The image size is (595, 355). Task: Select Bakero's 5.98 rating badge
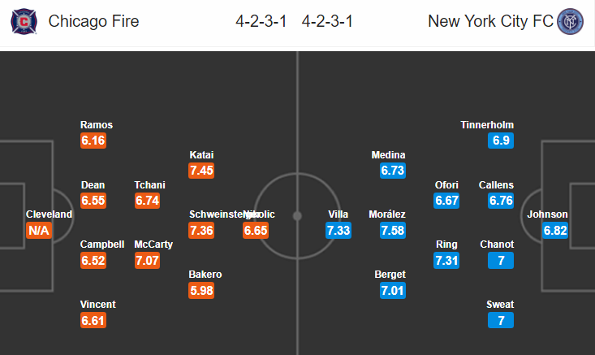[x=201, y=291]
